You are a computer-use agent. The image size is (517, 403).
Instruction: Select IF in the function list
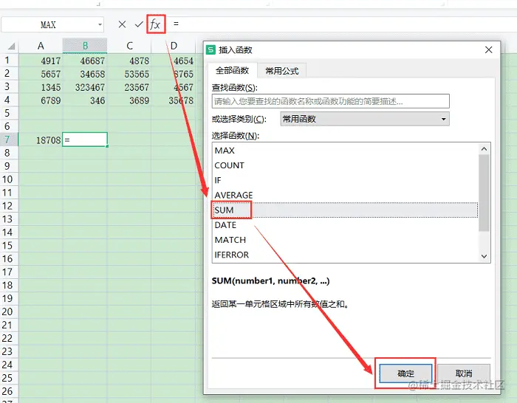tap(345, 180)
